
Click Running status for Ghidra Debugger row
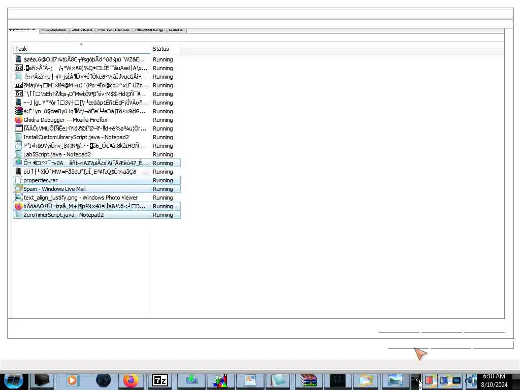tap(163, 120)
